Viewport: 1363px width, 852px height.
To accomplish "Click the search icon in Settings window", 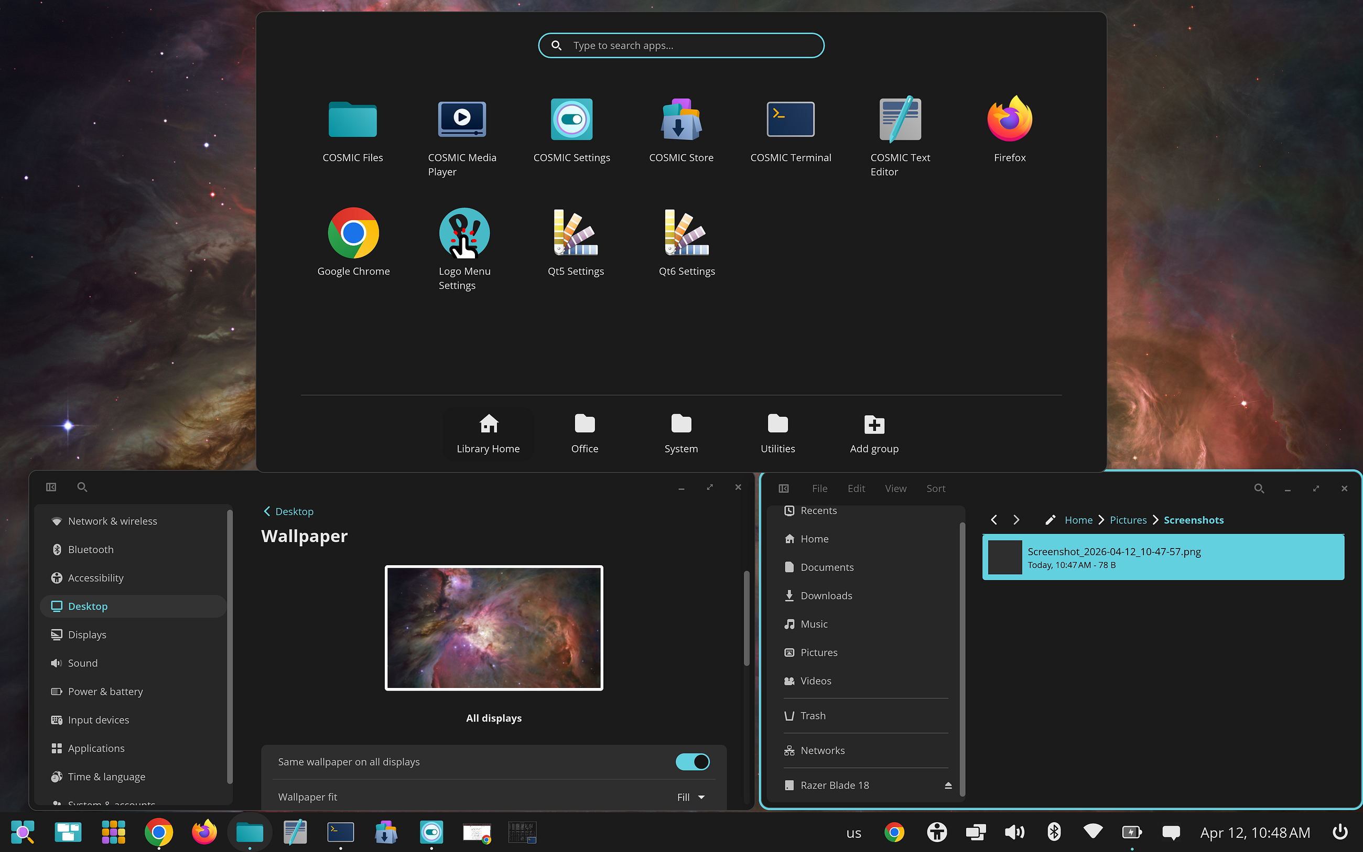I will click(82, 487).
